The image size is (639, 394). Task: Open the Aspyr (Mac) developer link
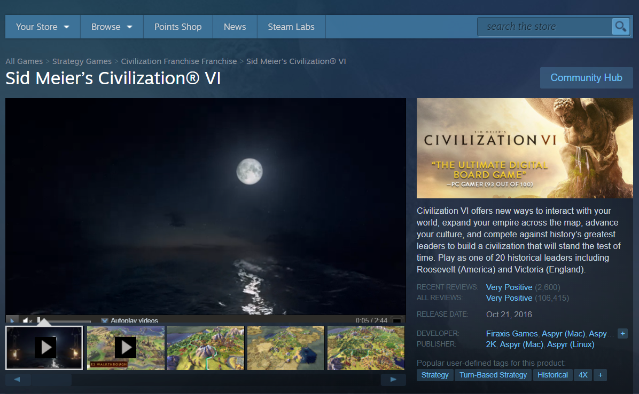563,333
